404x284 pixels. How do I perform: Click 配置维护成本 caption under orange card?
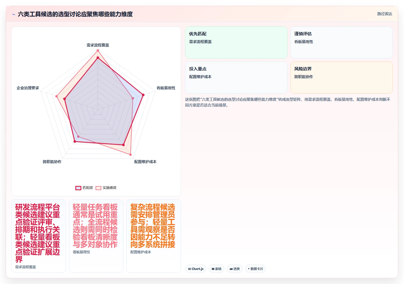pos(141,252)
